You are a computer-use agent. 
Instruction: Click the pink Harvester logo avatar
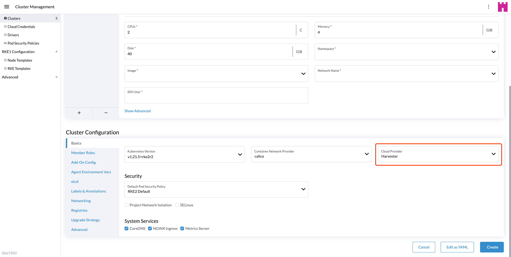click(x=502, y=7)
